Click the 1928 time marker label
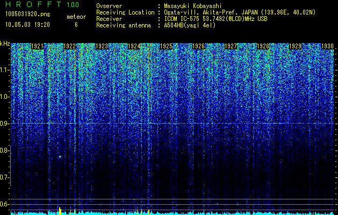 tap(263, 46)
